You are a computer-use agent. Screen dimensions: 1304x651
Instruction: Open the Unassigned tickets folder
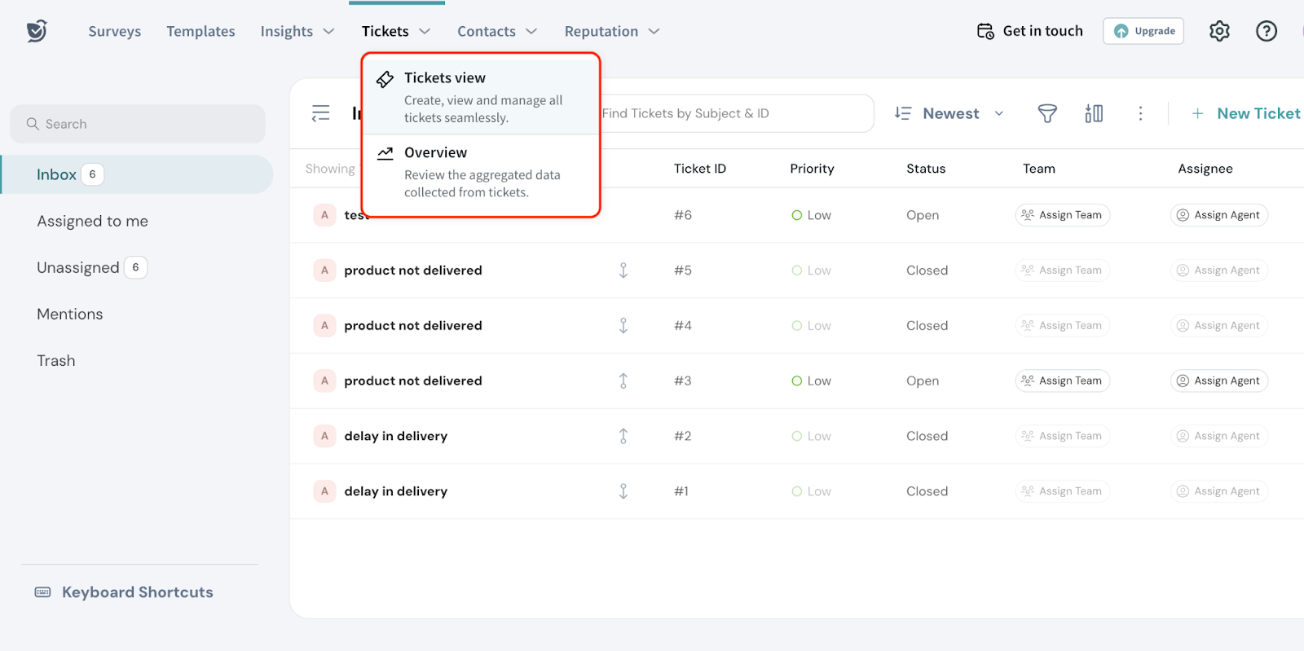pos(78,267)
